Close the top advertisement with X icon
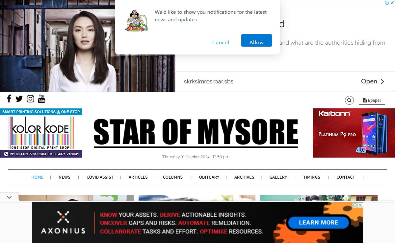395x243 pixels. point(392,3)
